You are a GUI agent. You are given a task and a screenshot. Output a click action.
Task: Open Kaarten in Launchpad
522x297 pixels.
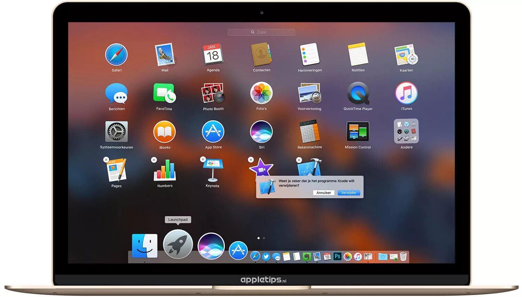tap(406, 55)
